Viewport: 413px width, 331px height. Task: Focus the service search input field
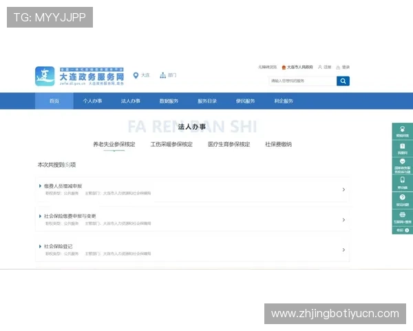click(x=303, y=81)
